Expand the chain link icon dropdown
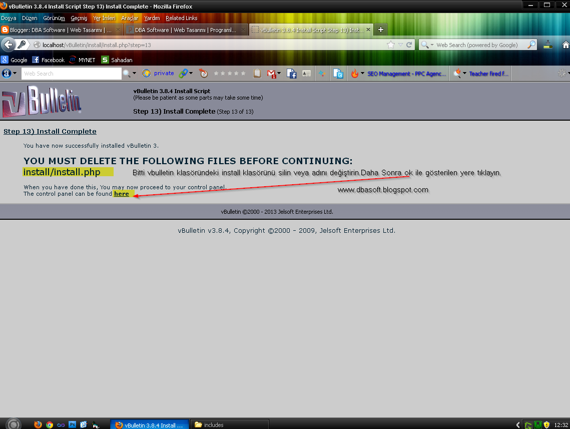Image resolution: width=570 pixels, height=429 pixels. click(191, 74)
